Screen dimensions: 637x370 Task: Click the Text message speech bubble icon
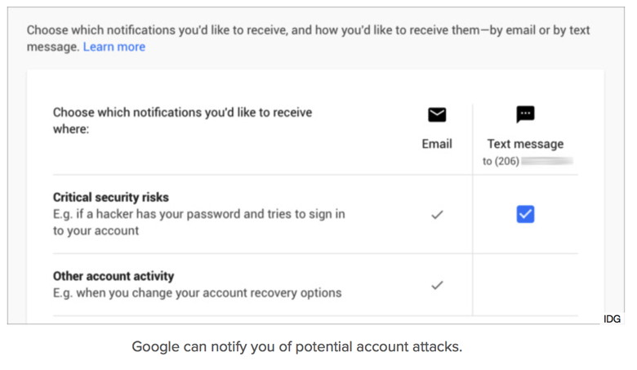(525, 114)
